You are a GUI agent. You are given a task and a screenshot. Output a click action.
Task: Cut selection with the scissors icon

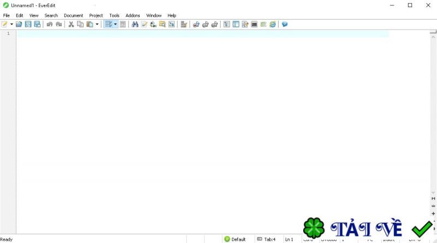[x=71, y=24]
